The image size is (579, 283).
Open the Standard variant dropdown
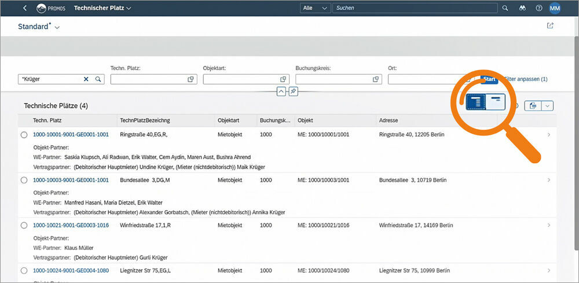point(57,28)
